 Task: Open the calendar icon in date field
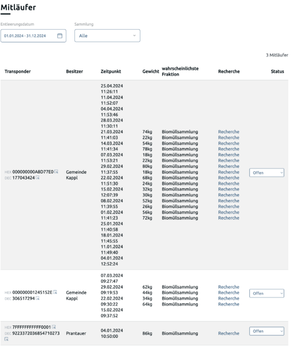click(x=60, y=36)
